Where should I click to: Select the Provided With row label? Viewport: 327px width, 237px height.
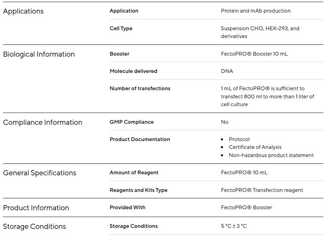click(x=127, y=207)
